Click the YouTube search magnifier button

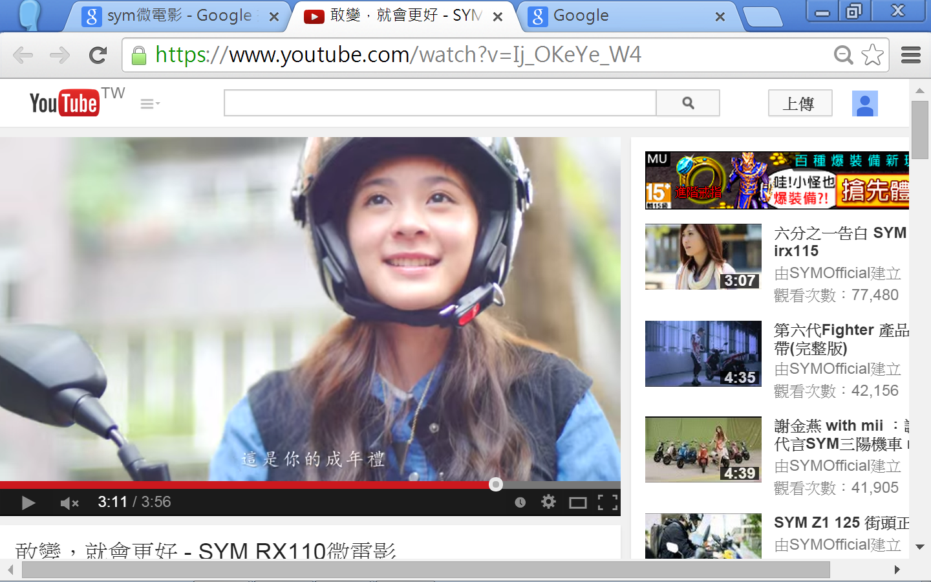(x=688, y=103)
